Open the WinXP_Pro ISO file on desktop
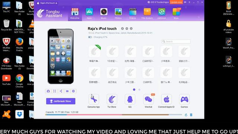Viewport: 238px width, 134px height. [x=229, y=43]
